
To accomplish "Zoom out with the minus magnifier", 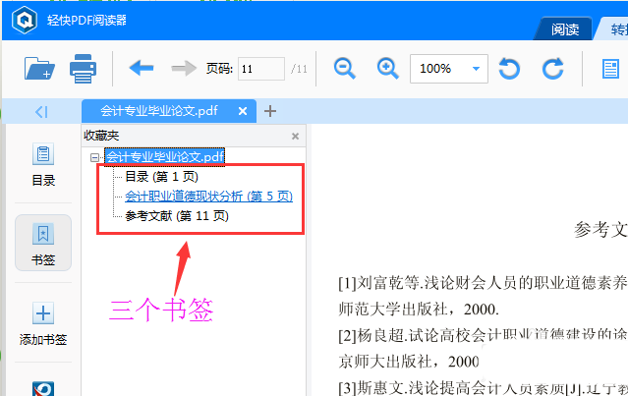I will [x=345, y=69].
